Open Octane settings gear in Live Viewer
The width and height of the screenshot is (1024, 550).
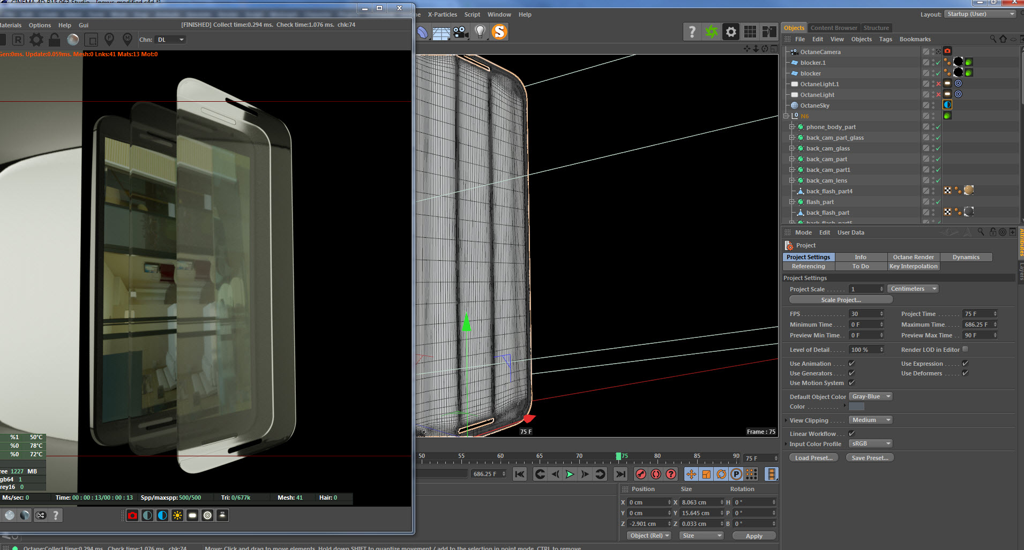[x=36, y=40]
